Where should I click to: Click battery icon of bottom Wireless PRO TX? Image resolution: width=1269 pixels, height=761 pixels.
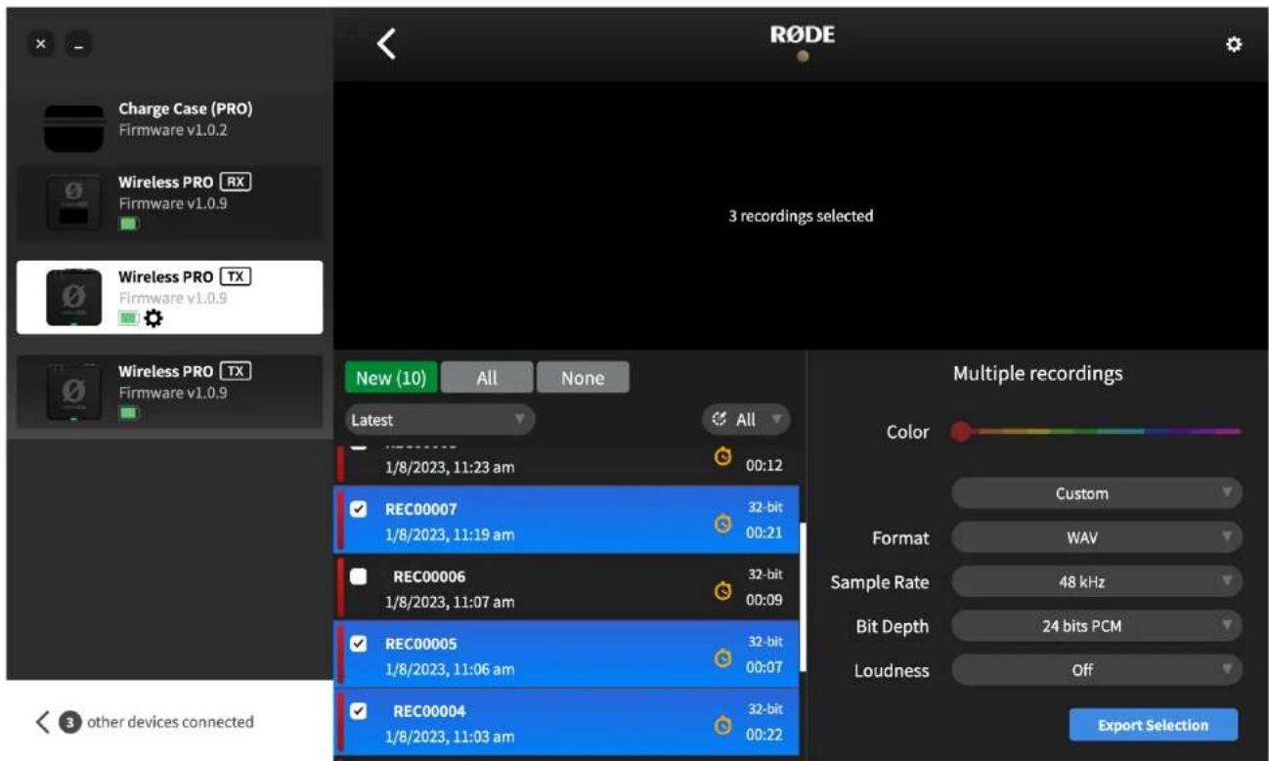tap(129, 413)
